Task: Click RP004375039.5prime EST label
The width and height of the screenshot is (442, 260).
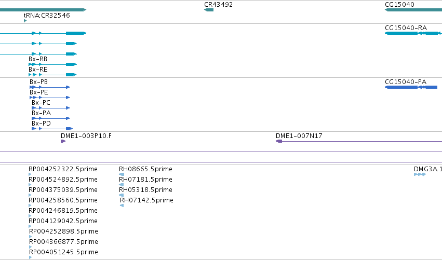Action: pyautogui.click(x=63, y=190)
